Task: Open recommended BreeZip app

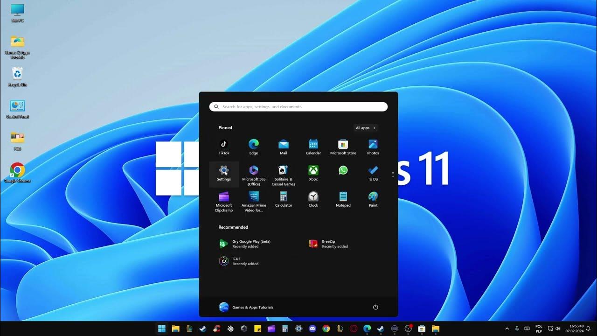Action: (329, 244)
